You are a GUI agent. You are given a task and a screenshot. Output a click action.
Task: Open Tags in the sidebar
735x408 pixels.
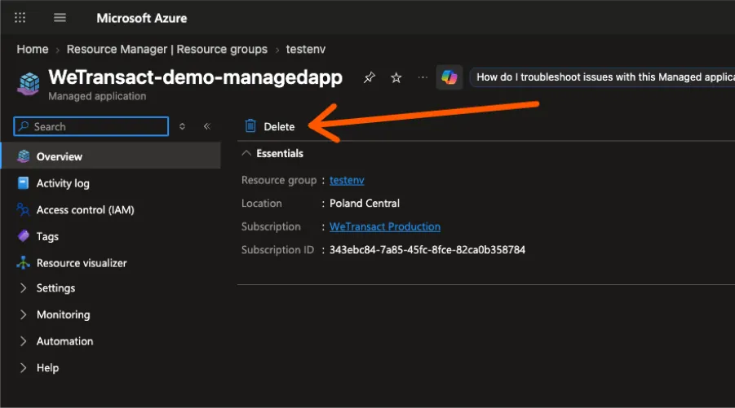pyautogui.click(x=47, y=237)
